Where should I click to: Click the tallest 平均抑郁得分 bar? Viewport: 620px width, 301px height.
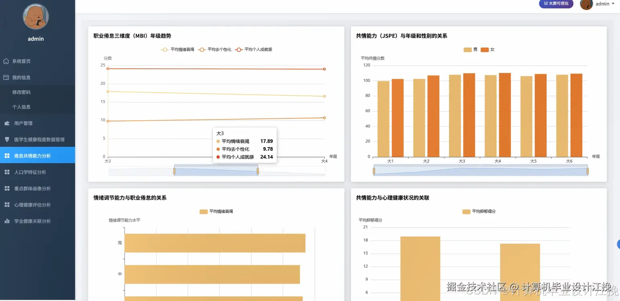tap(420, 269)
